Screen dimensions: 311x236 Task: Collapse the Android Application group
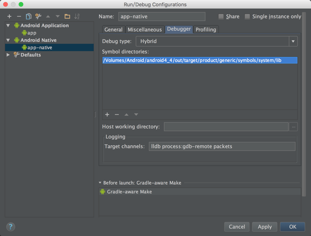(x=8, y=26)
